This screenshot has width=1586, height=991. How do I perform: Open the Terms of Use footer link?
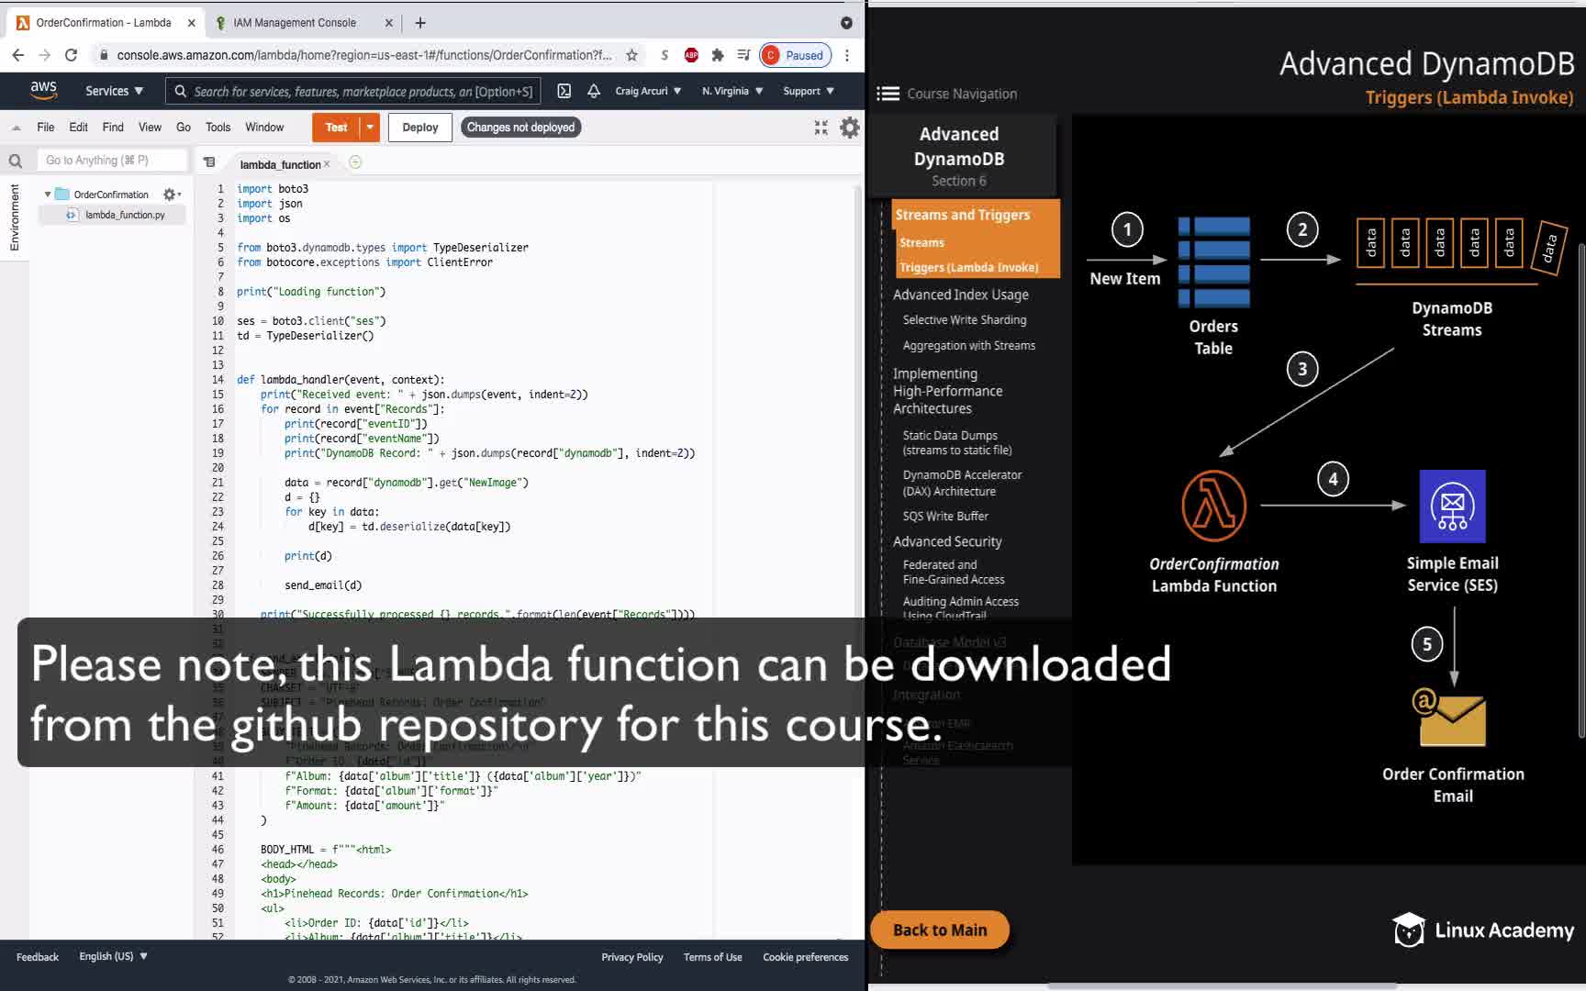tap(713, 957)
